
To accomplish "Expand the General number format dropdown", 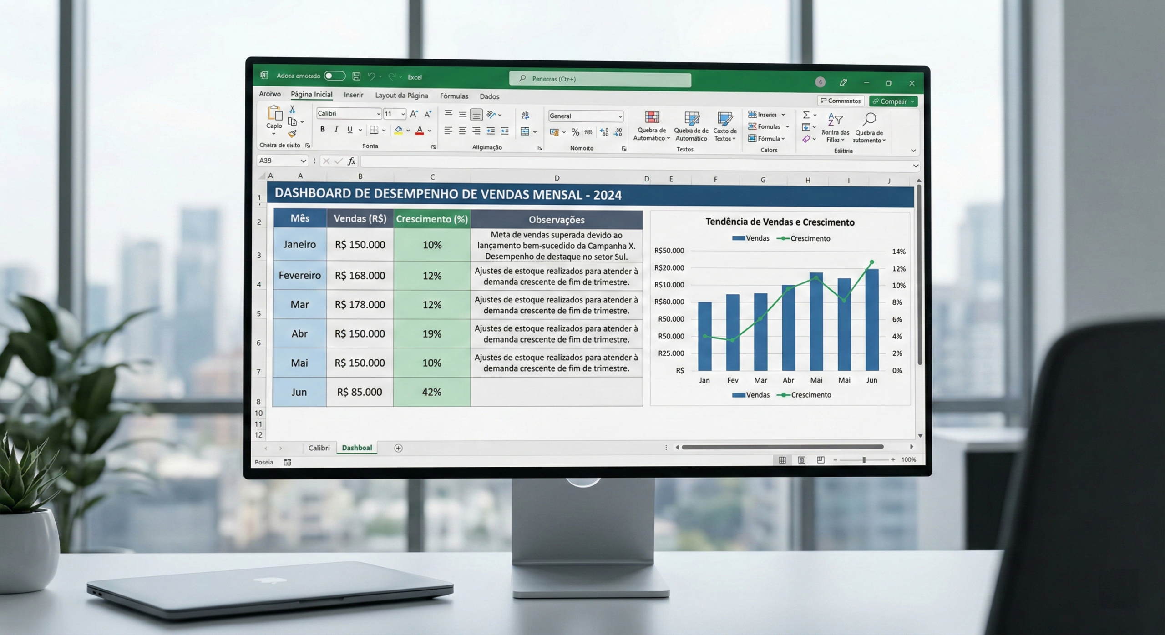I will click(620, 116).
